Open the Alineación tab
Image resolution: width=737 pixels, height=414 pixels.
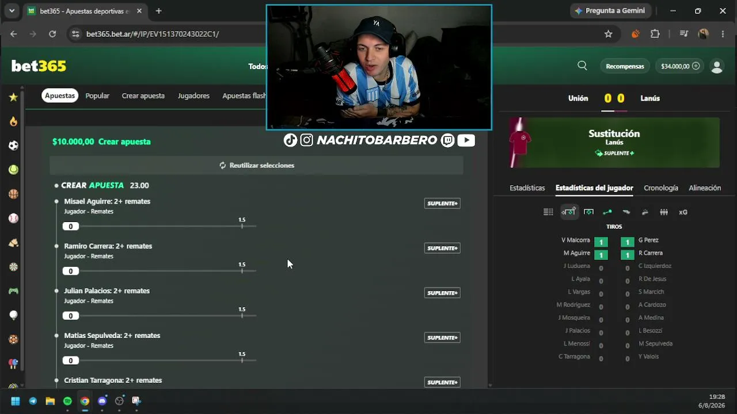click(705, 188)
